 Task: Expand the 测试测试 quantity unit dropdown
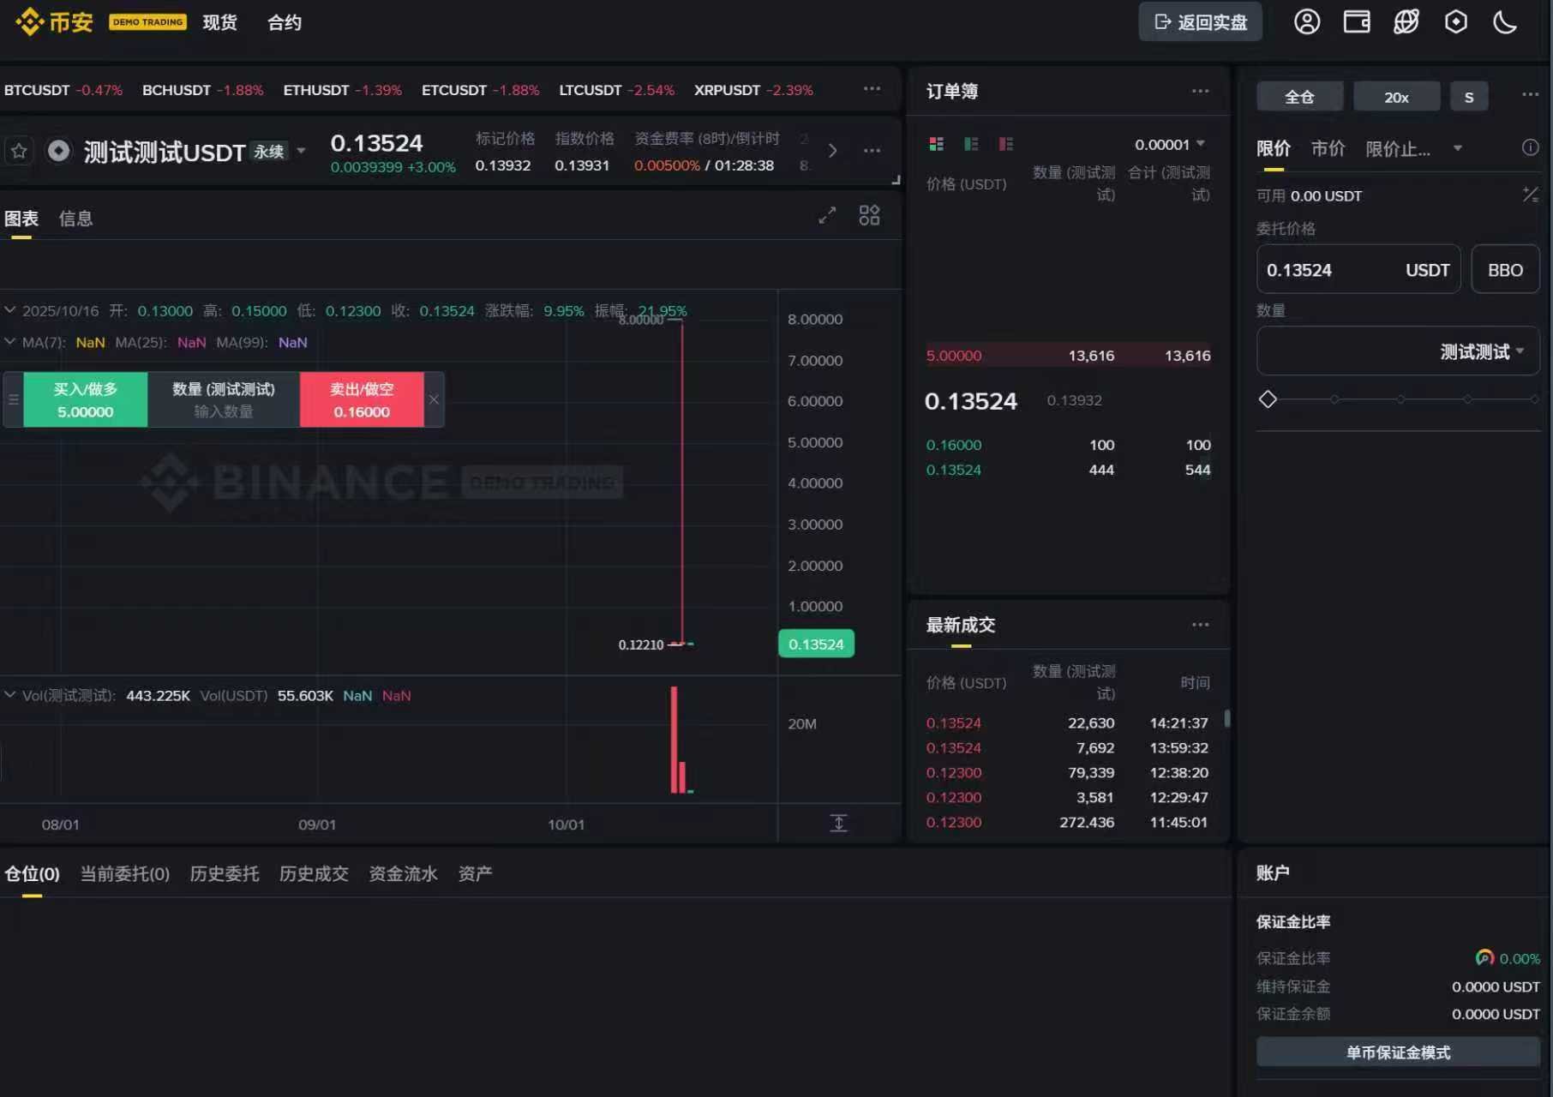point(1482,351)
